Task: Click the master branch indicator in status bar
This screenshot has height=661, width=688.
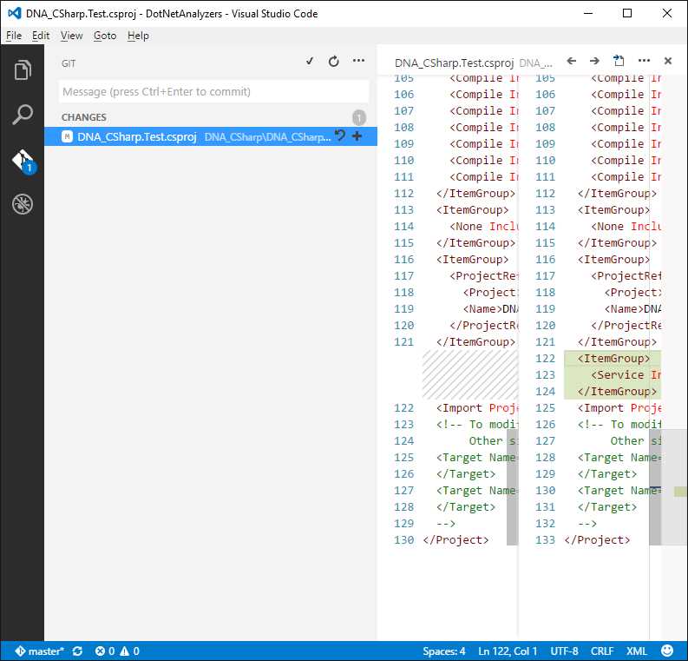Action: pyautogui.click(x=40, y=651)
